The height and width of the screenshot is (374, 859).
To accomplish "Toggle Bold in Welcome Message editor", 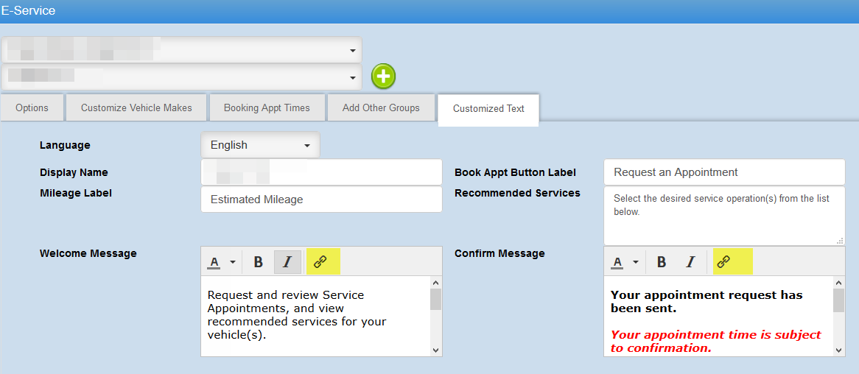I will 259,262.
